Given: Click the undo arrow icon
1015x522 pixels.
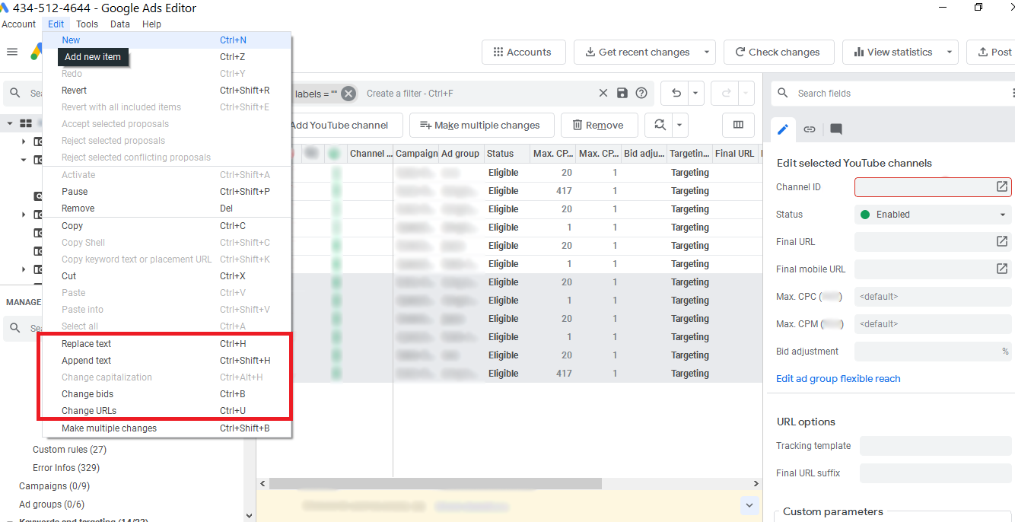Looking at the screenshot, I should pos(676,93).
